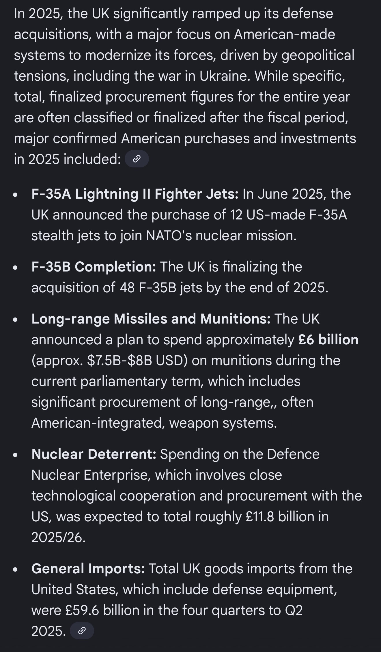Open source link chip after 'Q2 2025.'
Screen dimensions: 381x652
pos(82,631)
